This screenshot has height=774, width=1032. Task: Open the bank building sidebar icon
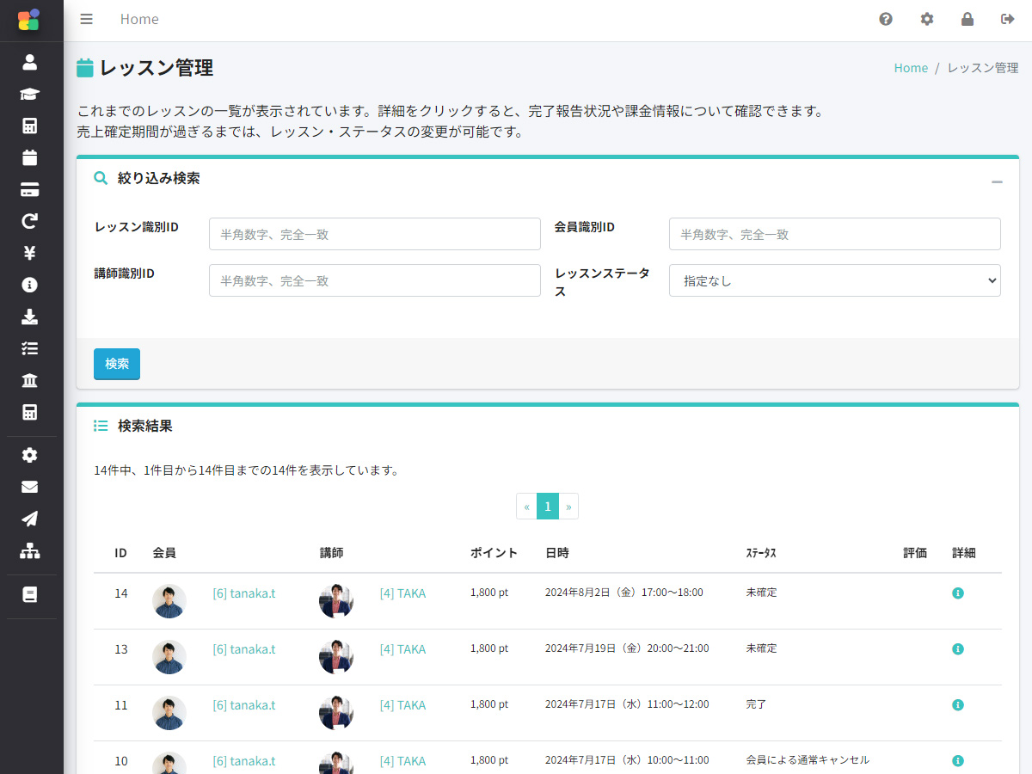tap(30, 380)
